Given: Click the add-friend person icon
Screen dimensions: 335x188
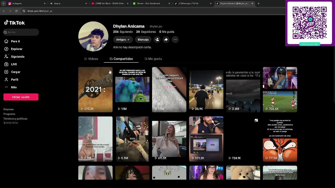Looking at the screenshot, I should pyautogui.click(x=157, y=40).
